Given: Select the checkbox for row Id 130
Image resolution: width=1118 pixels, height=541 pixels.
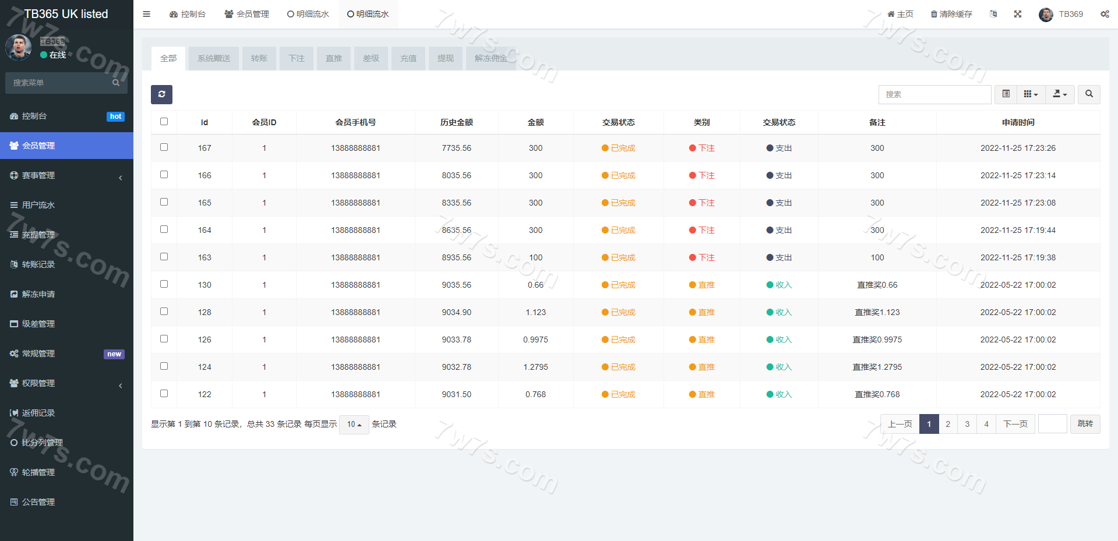Looking at the screenshot, I should point(164,284).
